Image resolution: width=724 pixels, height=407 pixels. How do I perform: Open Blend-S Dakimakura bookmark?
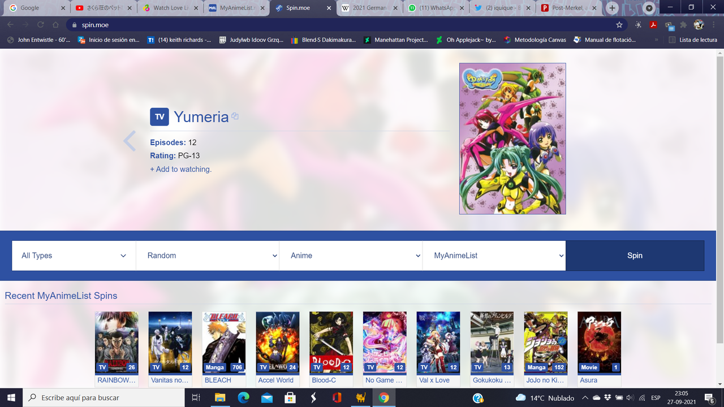coord(324,40)
